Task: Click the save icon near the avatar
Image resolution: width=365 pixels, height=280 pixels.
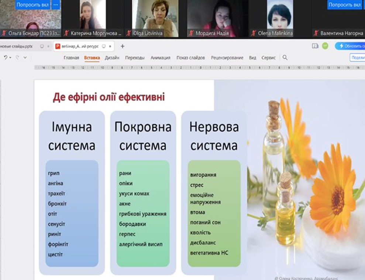Action: 315,46
